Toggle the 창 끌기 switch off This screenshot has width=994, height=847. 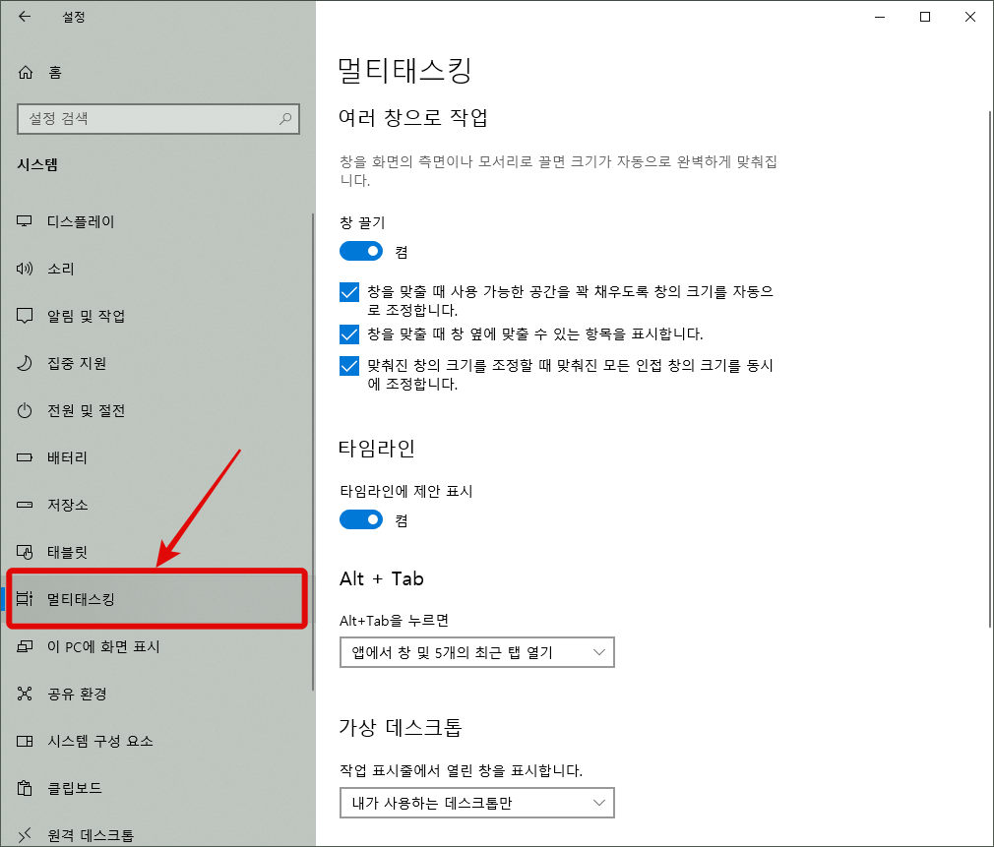(x=361, y=251)
